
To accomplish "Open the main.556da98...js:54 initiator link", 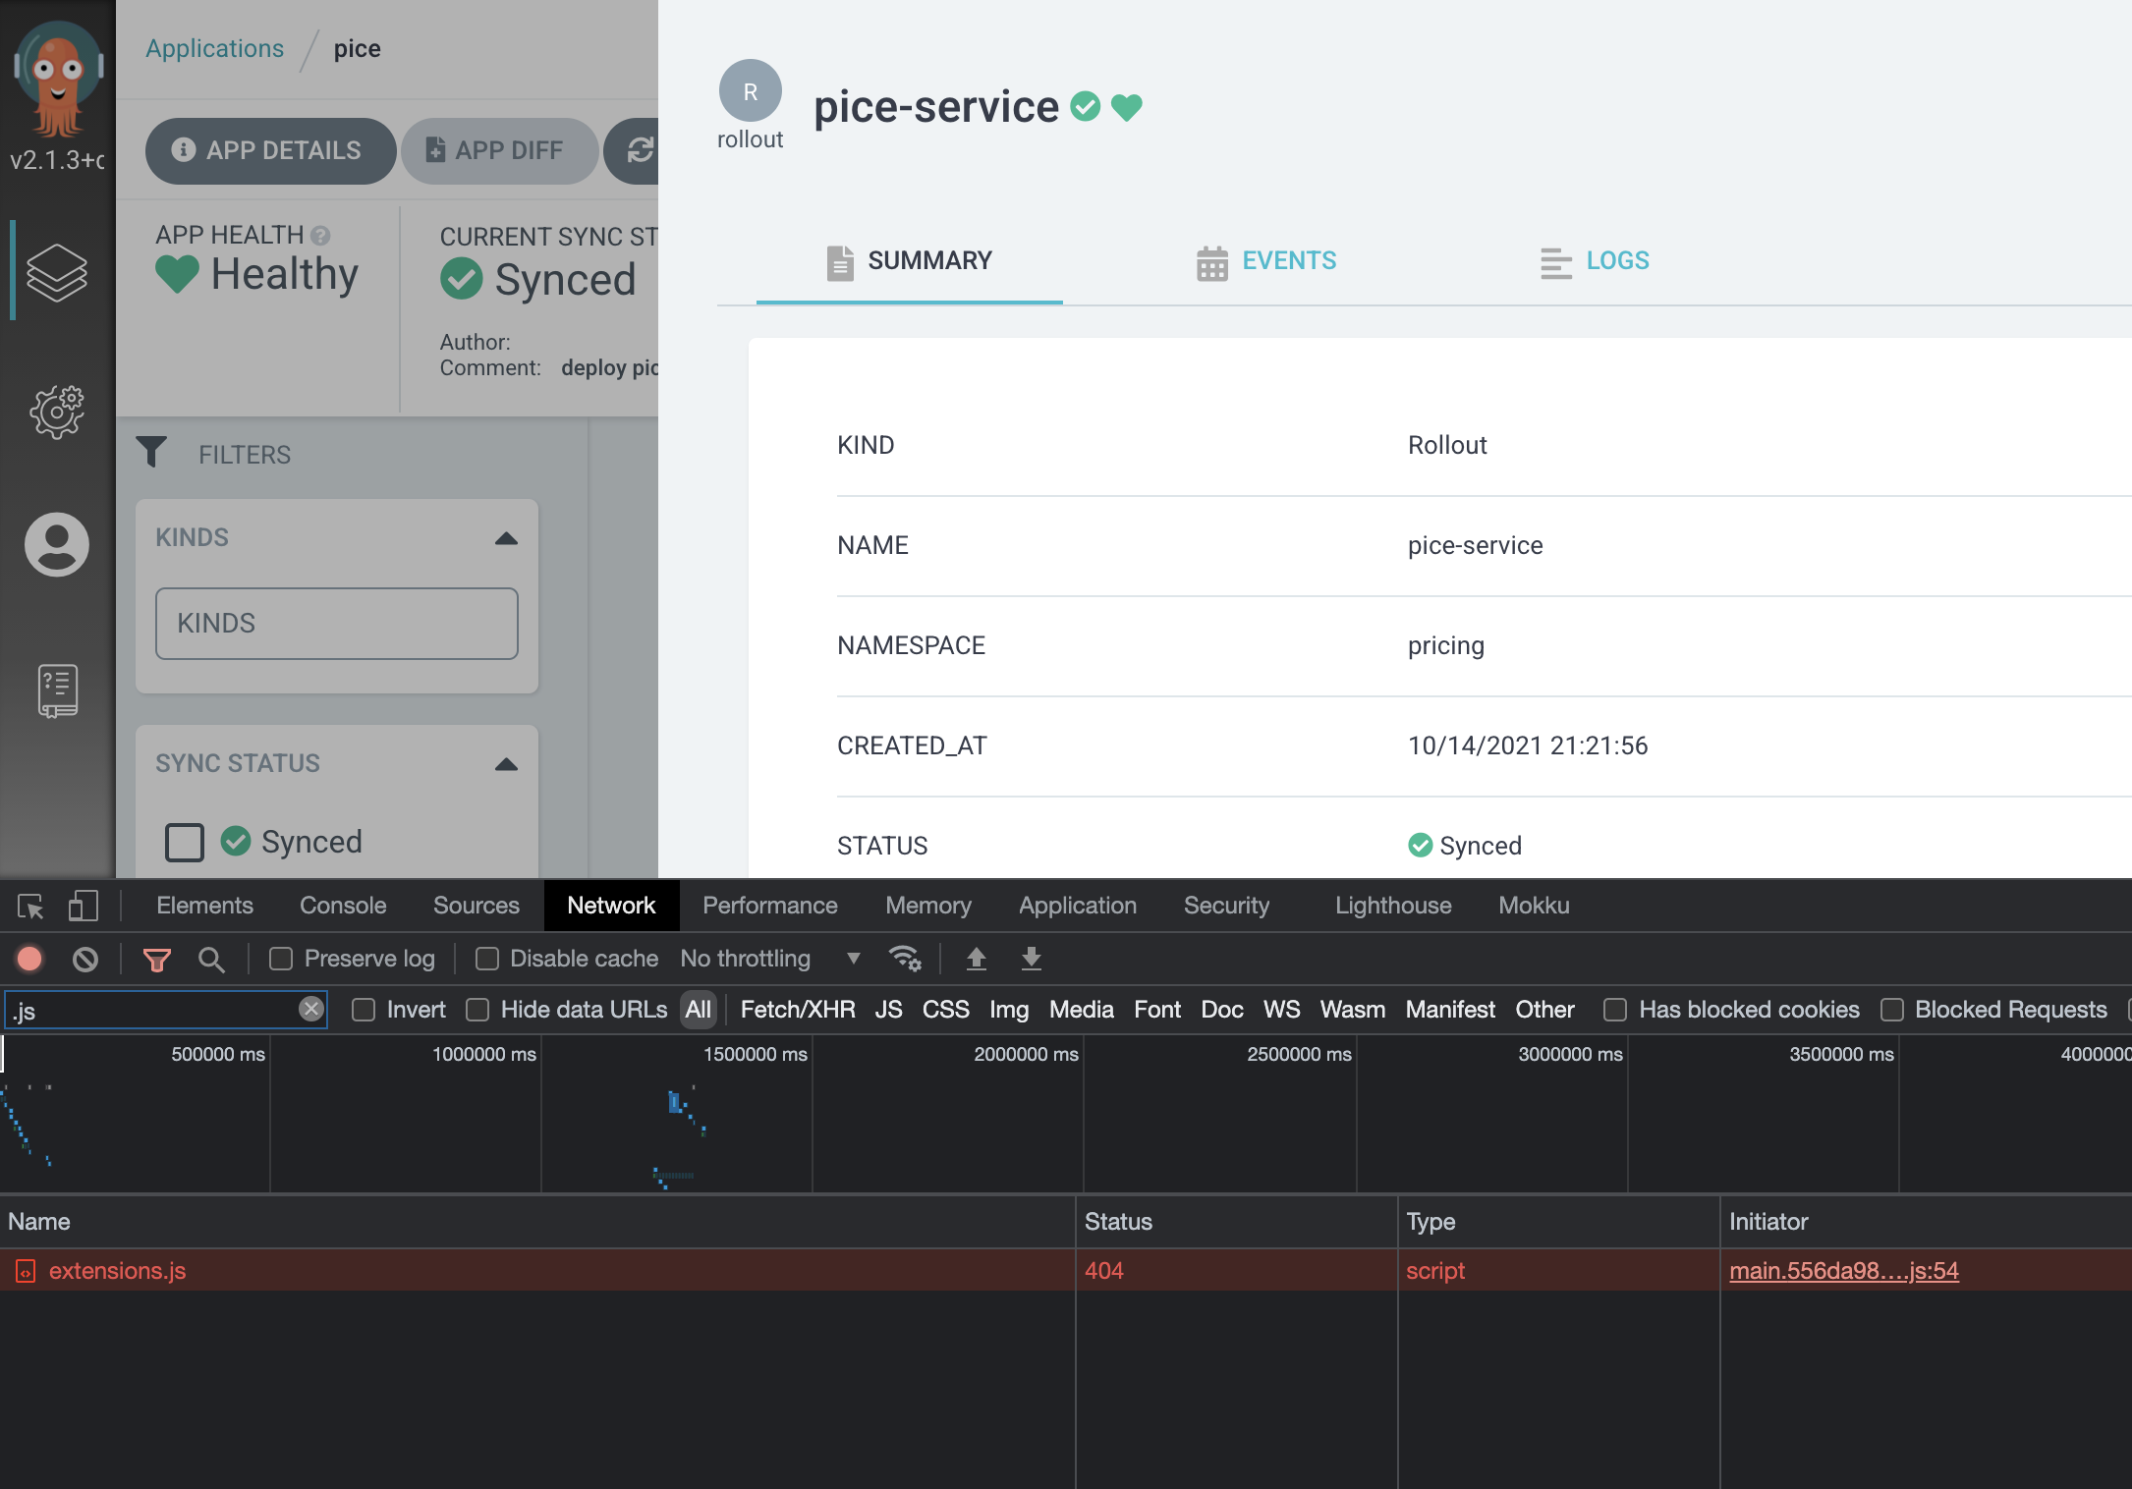I will [x=1843, y=1270].
